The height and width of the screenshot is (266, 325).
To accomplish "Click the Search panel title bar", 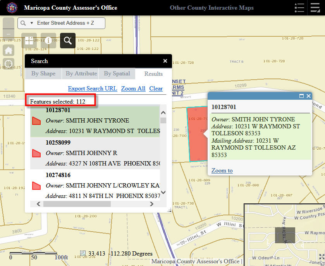I will click(x=98, y=61).
